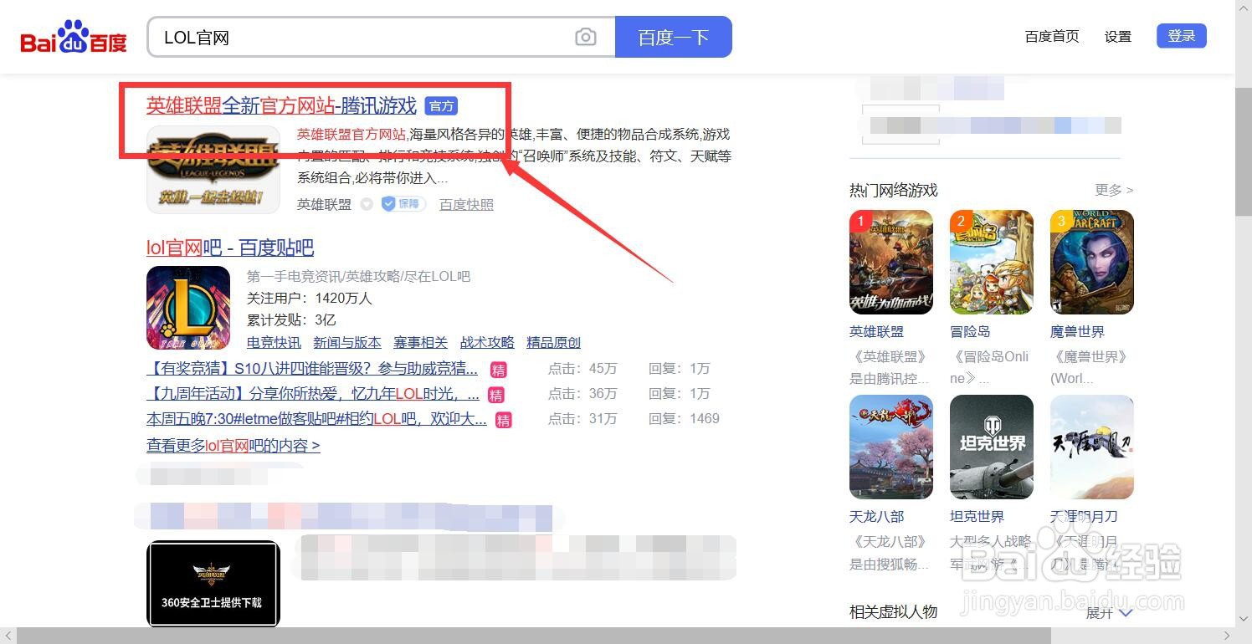
Task: Open 天涯明月刀 game cover image
Action: (1092, 447)
